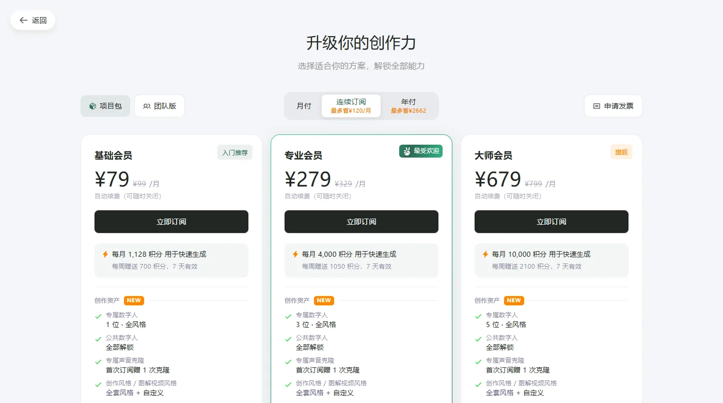Click the lightning icon beside 每月 4,000 积分

tap(295, 254)
